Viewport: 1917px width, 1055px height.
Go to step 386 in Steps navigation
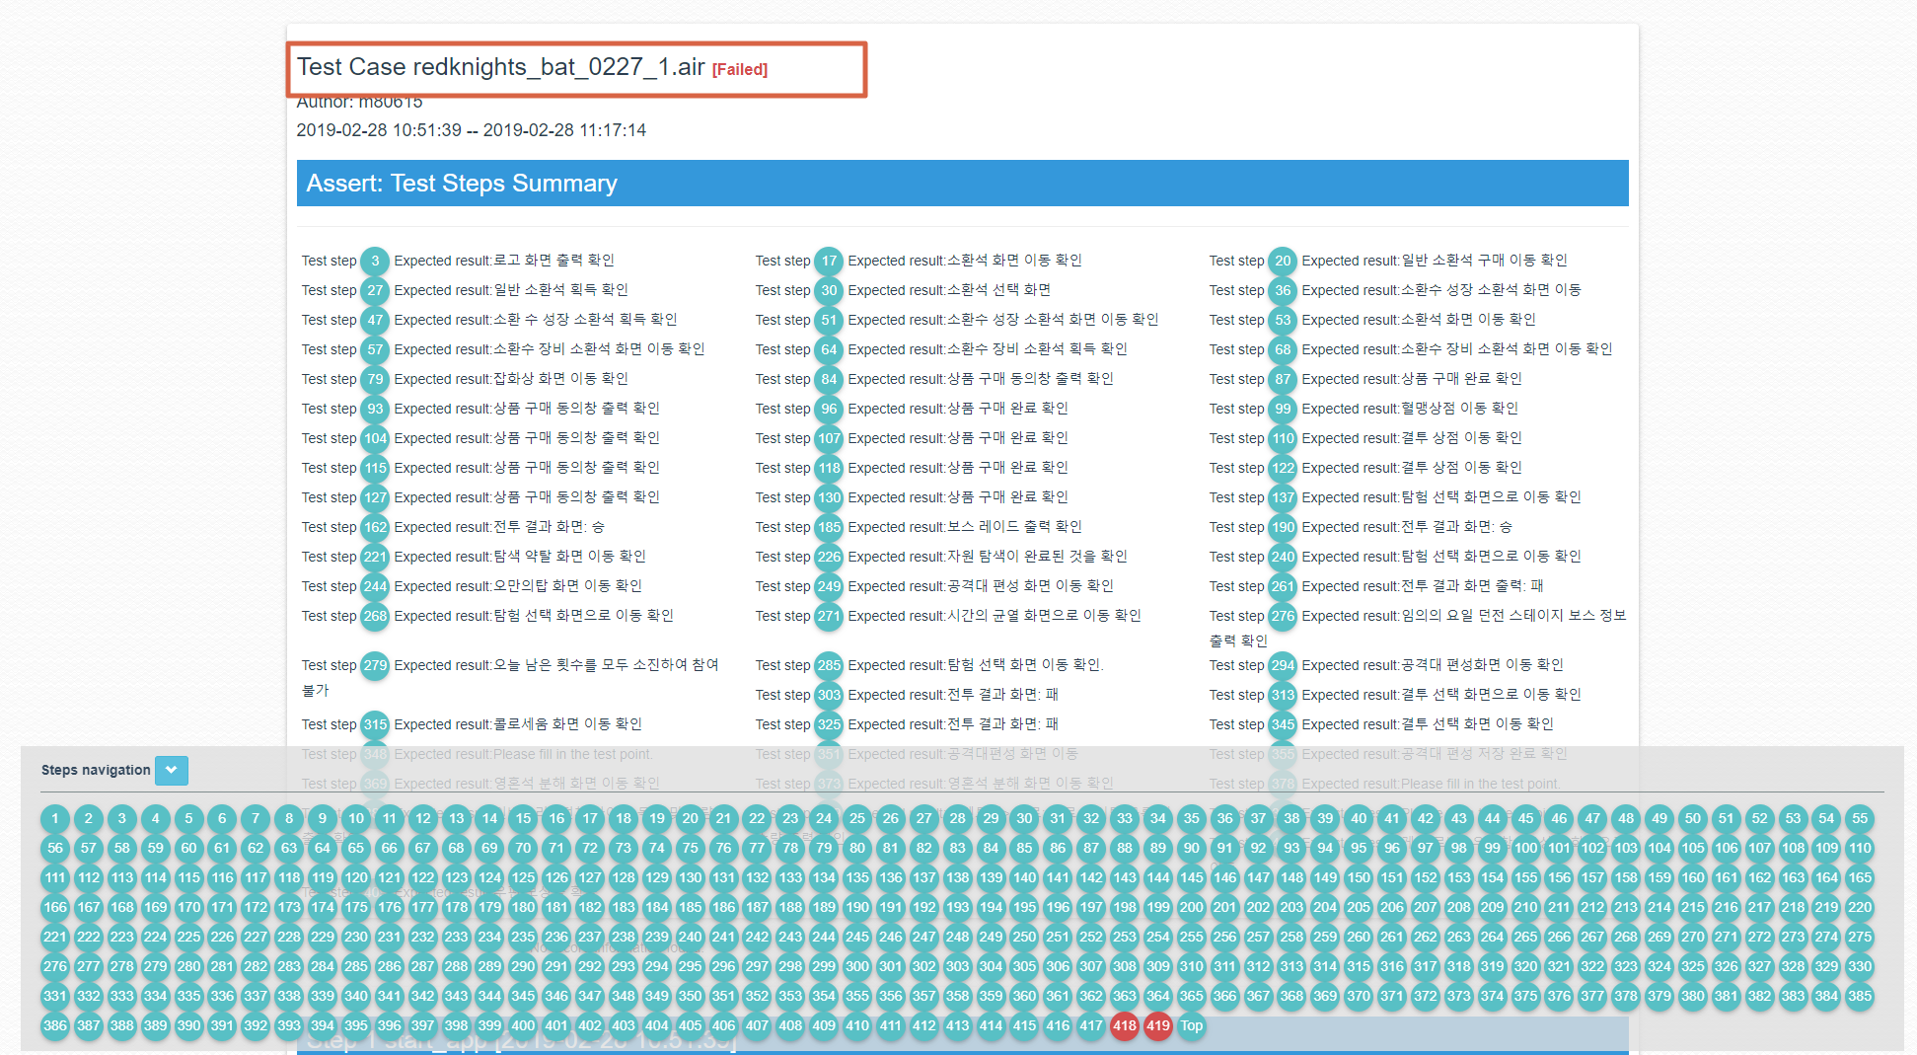click(x=55, y=1025)
